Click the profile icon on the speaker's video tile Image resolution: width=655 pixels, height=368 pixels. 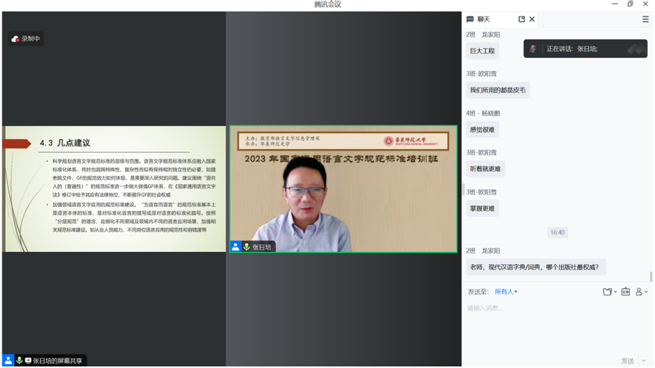[236, 246]
